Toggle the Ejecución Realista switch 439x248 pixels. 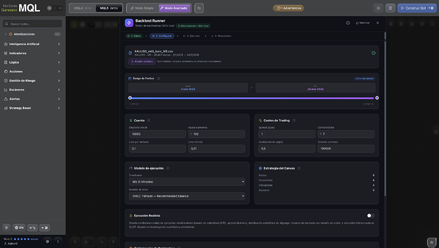(370, 216)
